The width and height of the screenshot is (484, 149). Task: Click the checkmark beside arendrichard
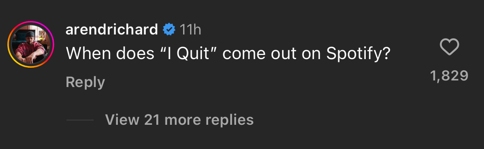169,30
